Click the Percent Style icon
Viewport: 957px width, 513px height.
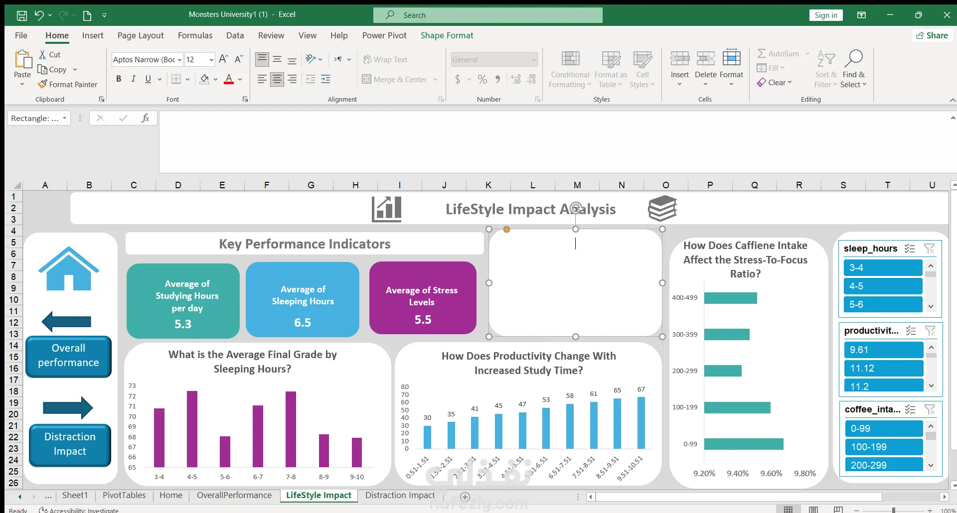tap(482, 79)
